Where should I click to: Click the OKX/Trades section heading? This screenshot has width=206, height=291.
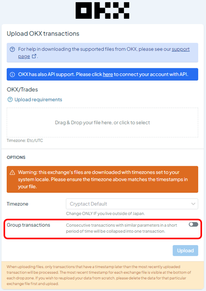coord(22,90)
